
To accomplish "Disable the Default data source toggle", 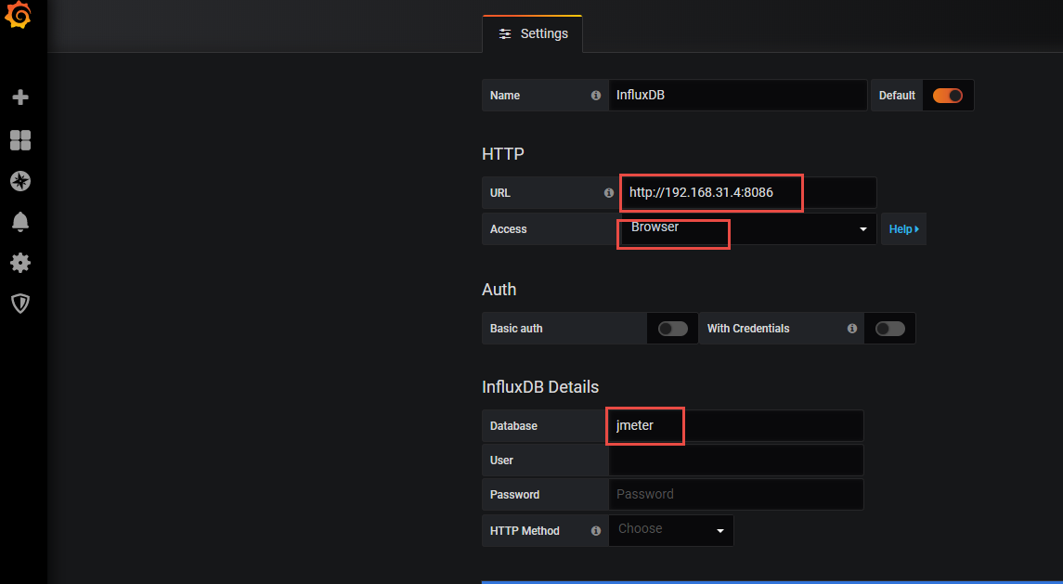I will (947, 96).
